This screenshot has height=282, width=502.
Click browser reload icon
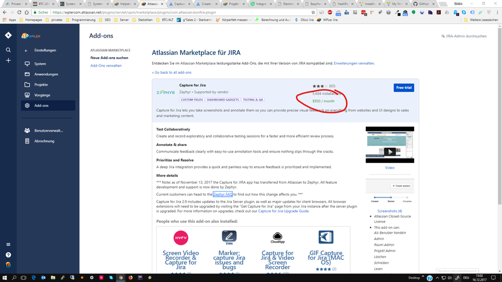pyautogui.click(x=19, y=12)
